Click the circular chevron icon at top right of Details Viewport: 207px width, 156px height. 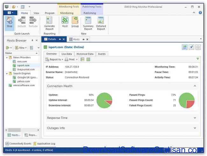[198, 47]
